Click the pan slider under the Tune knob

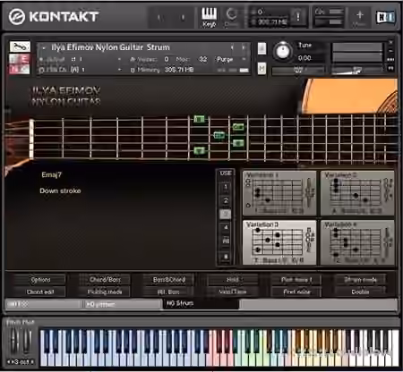coord(298,70)
